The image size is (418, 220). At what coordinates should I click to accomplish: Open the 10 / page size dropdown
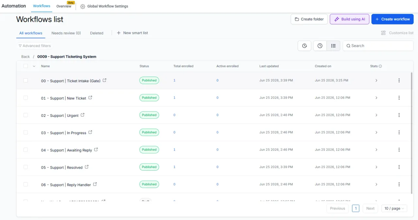(394, 208)
